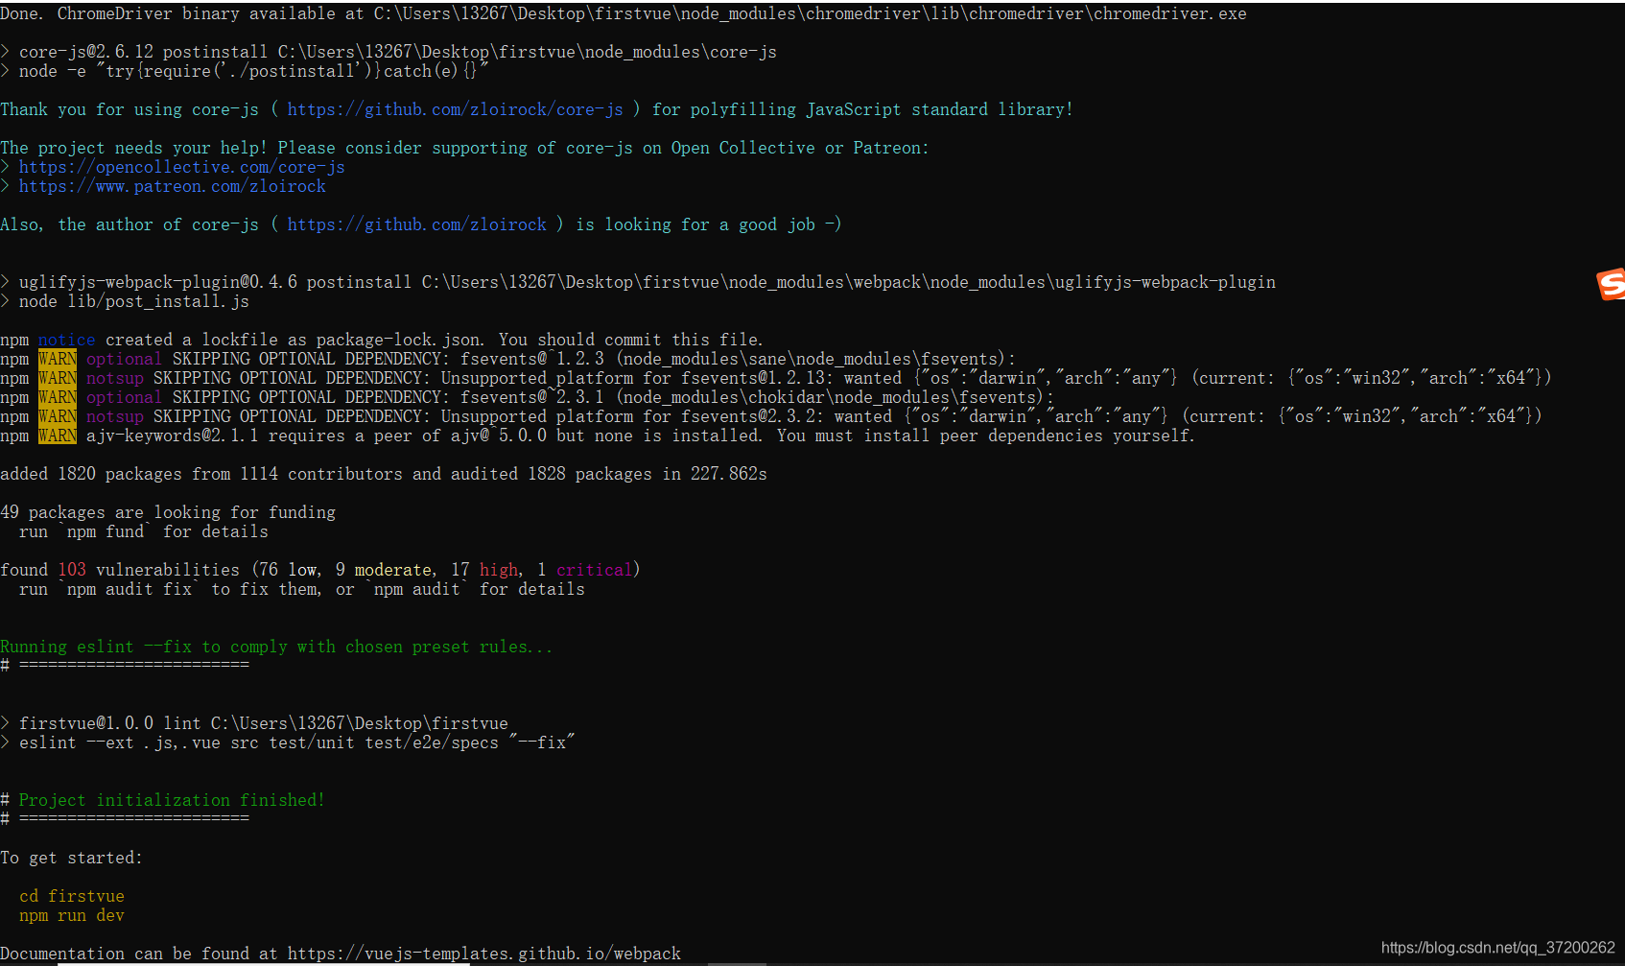Click the '103' vulnerabilities count
This screenshot has height=966, width=1625.
[72, 570]
